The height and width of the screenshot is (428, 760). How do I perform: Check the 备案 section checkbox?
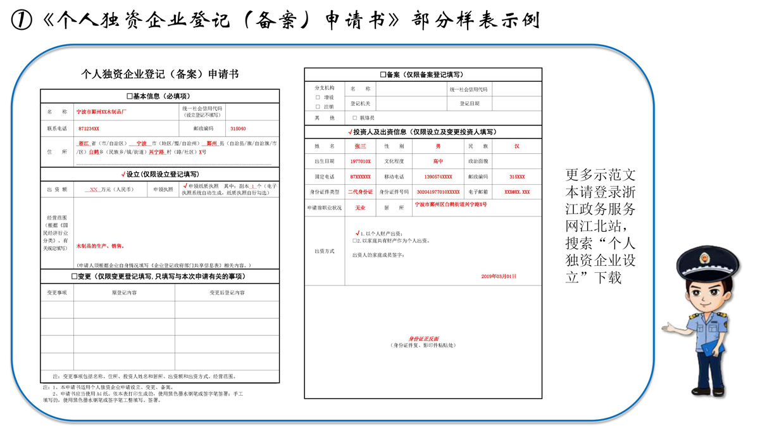pos(383,75)
